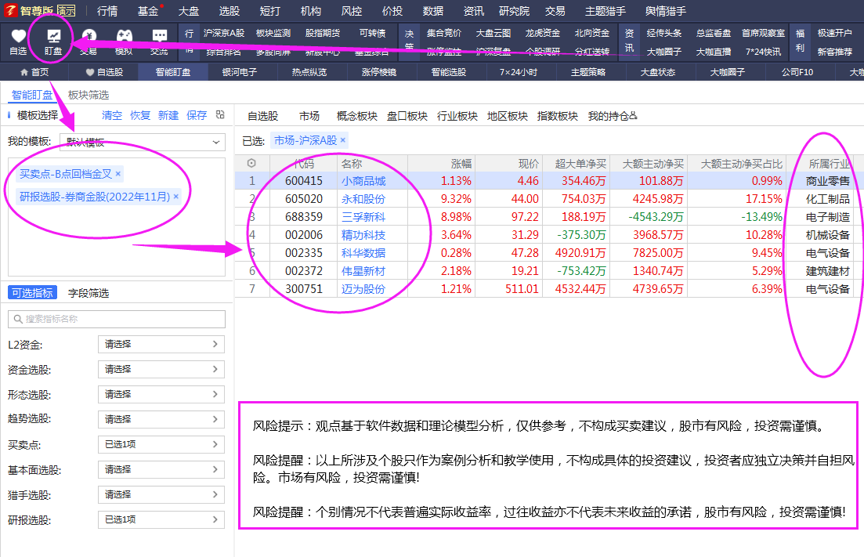Open the 科华数据 stock link
This screenshot has width=864, height=557.
363,253
